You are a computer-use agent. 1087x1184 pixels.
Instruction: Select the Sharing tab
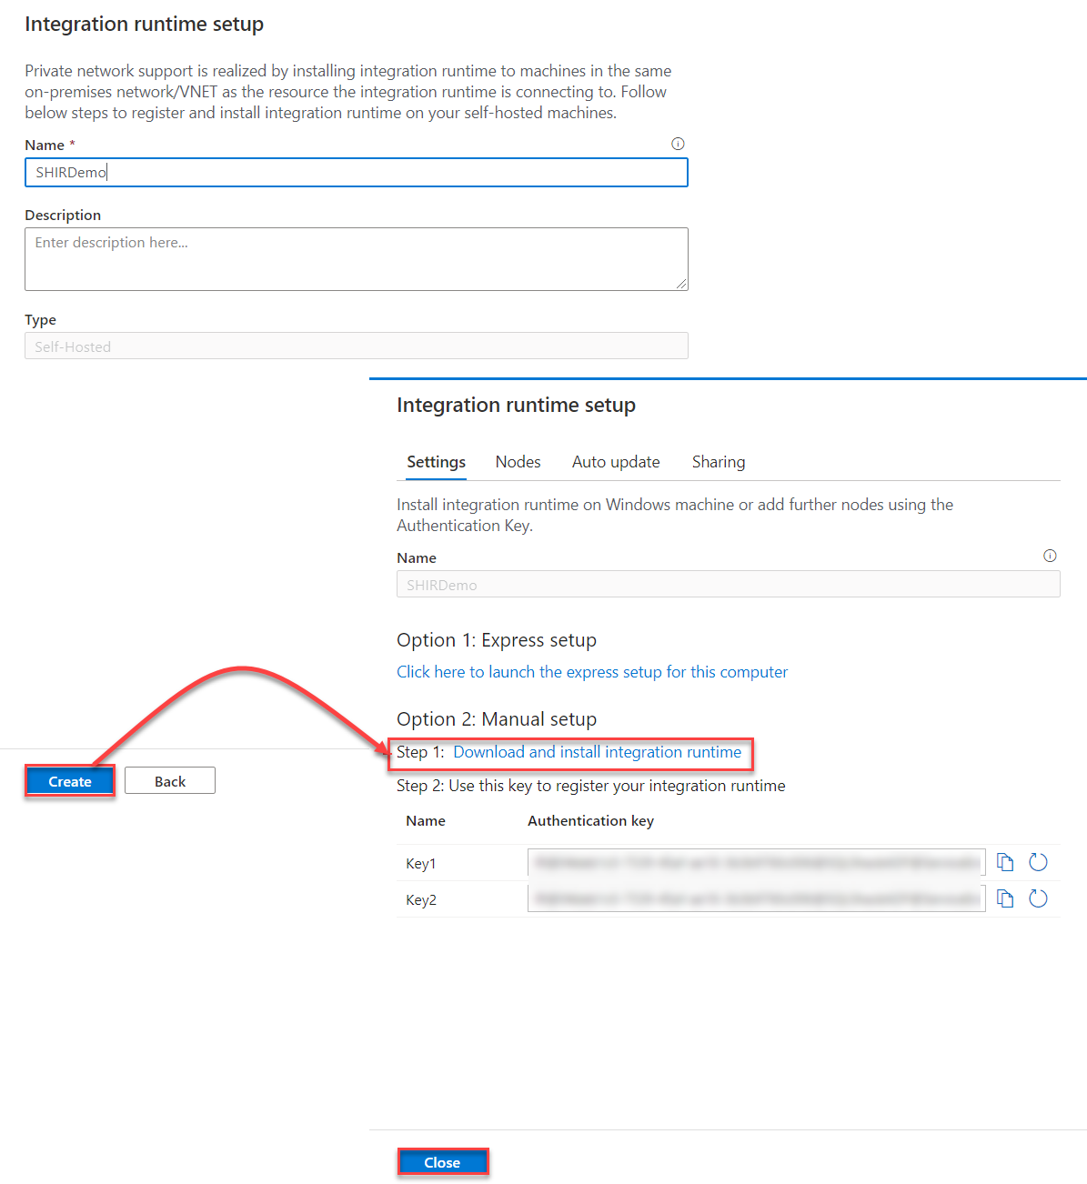coord(718,462)
